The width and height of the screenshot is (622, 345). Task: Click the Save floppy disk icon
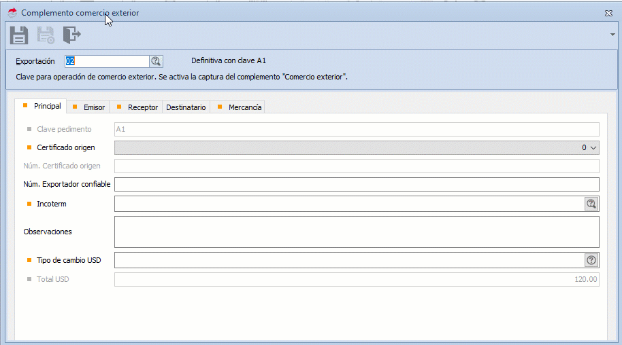19,35
